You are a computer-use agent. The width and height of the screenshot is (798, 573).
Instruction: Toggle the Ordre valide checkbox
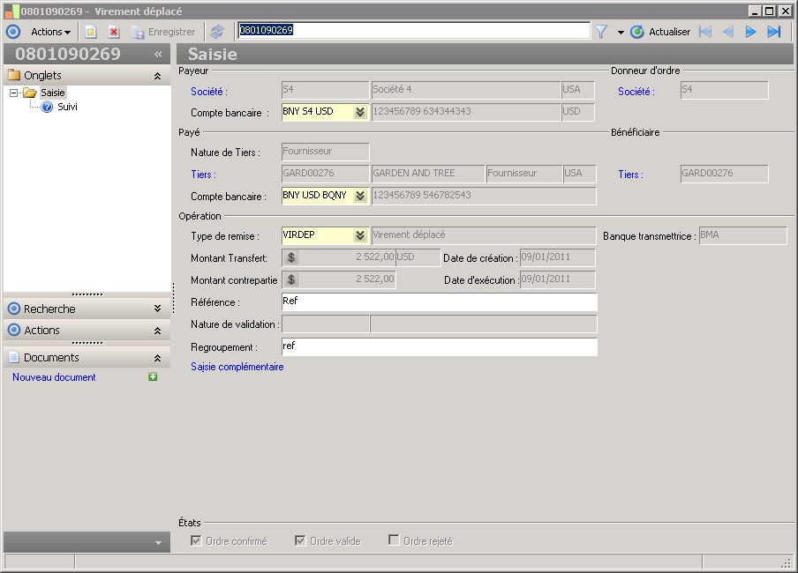pos(300,540)
